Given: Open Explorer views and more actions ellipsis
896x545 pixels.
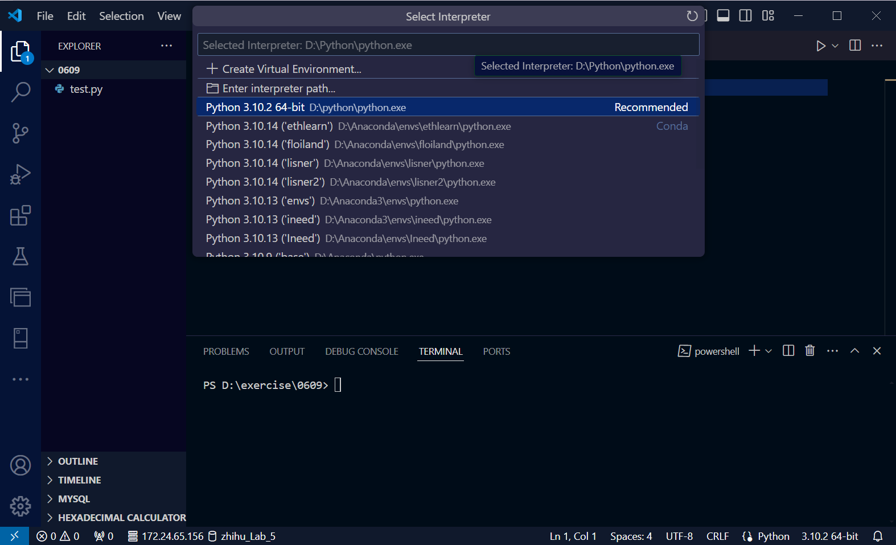Looking at the screenshot, I should [166, 46].
